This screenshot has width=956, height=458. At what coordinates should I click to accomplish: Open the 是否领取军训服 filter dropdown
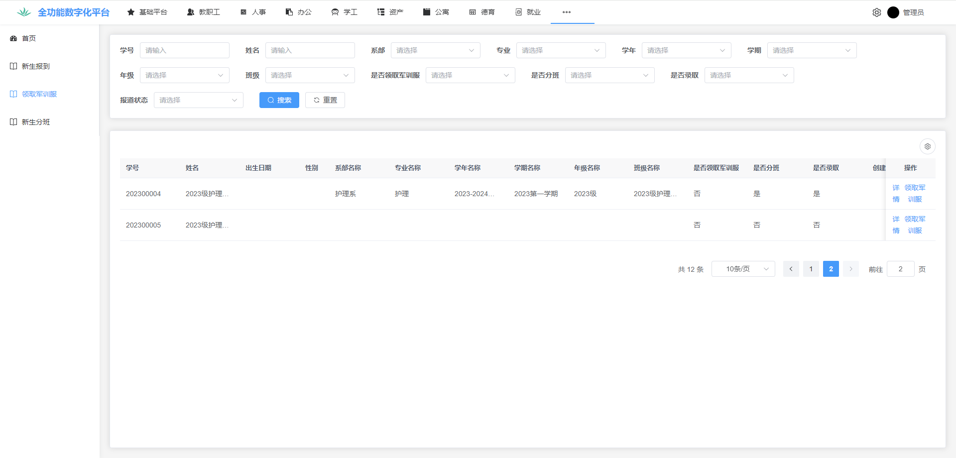coord(470,75)
